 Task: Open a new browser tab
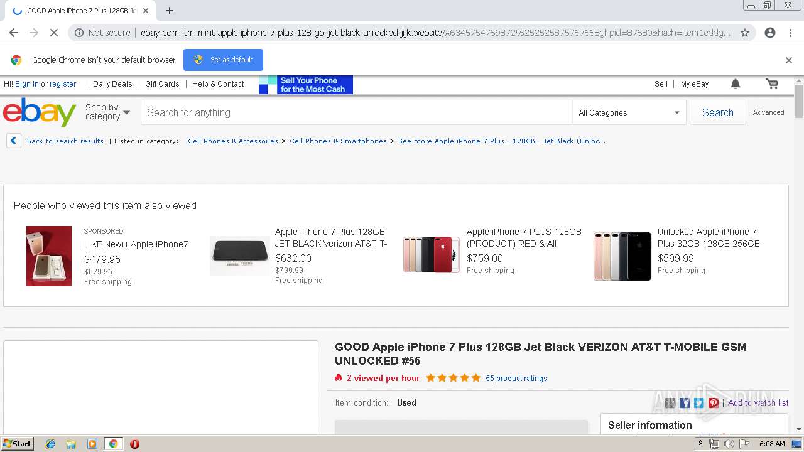pos(170,11)
